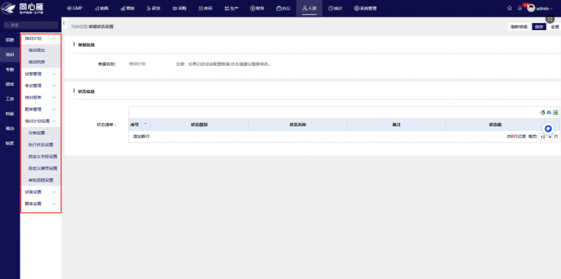The image size is (561, 279).
Task: Open notifications via the bell icon
Action: (x=520, y=8)
